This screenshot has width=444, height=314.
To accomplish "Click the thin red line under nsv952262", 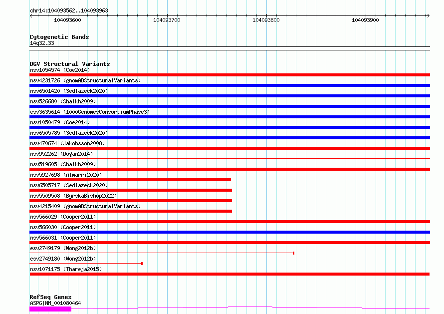I will click(229, 158).
